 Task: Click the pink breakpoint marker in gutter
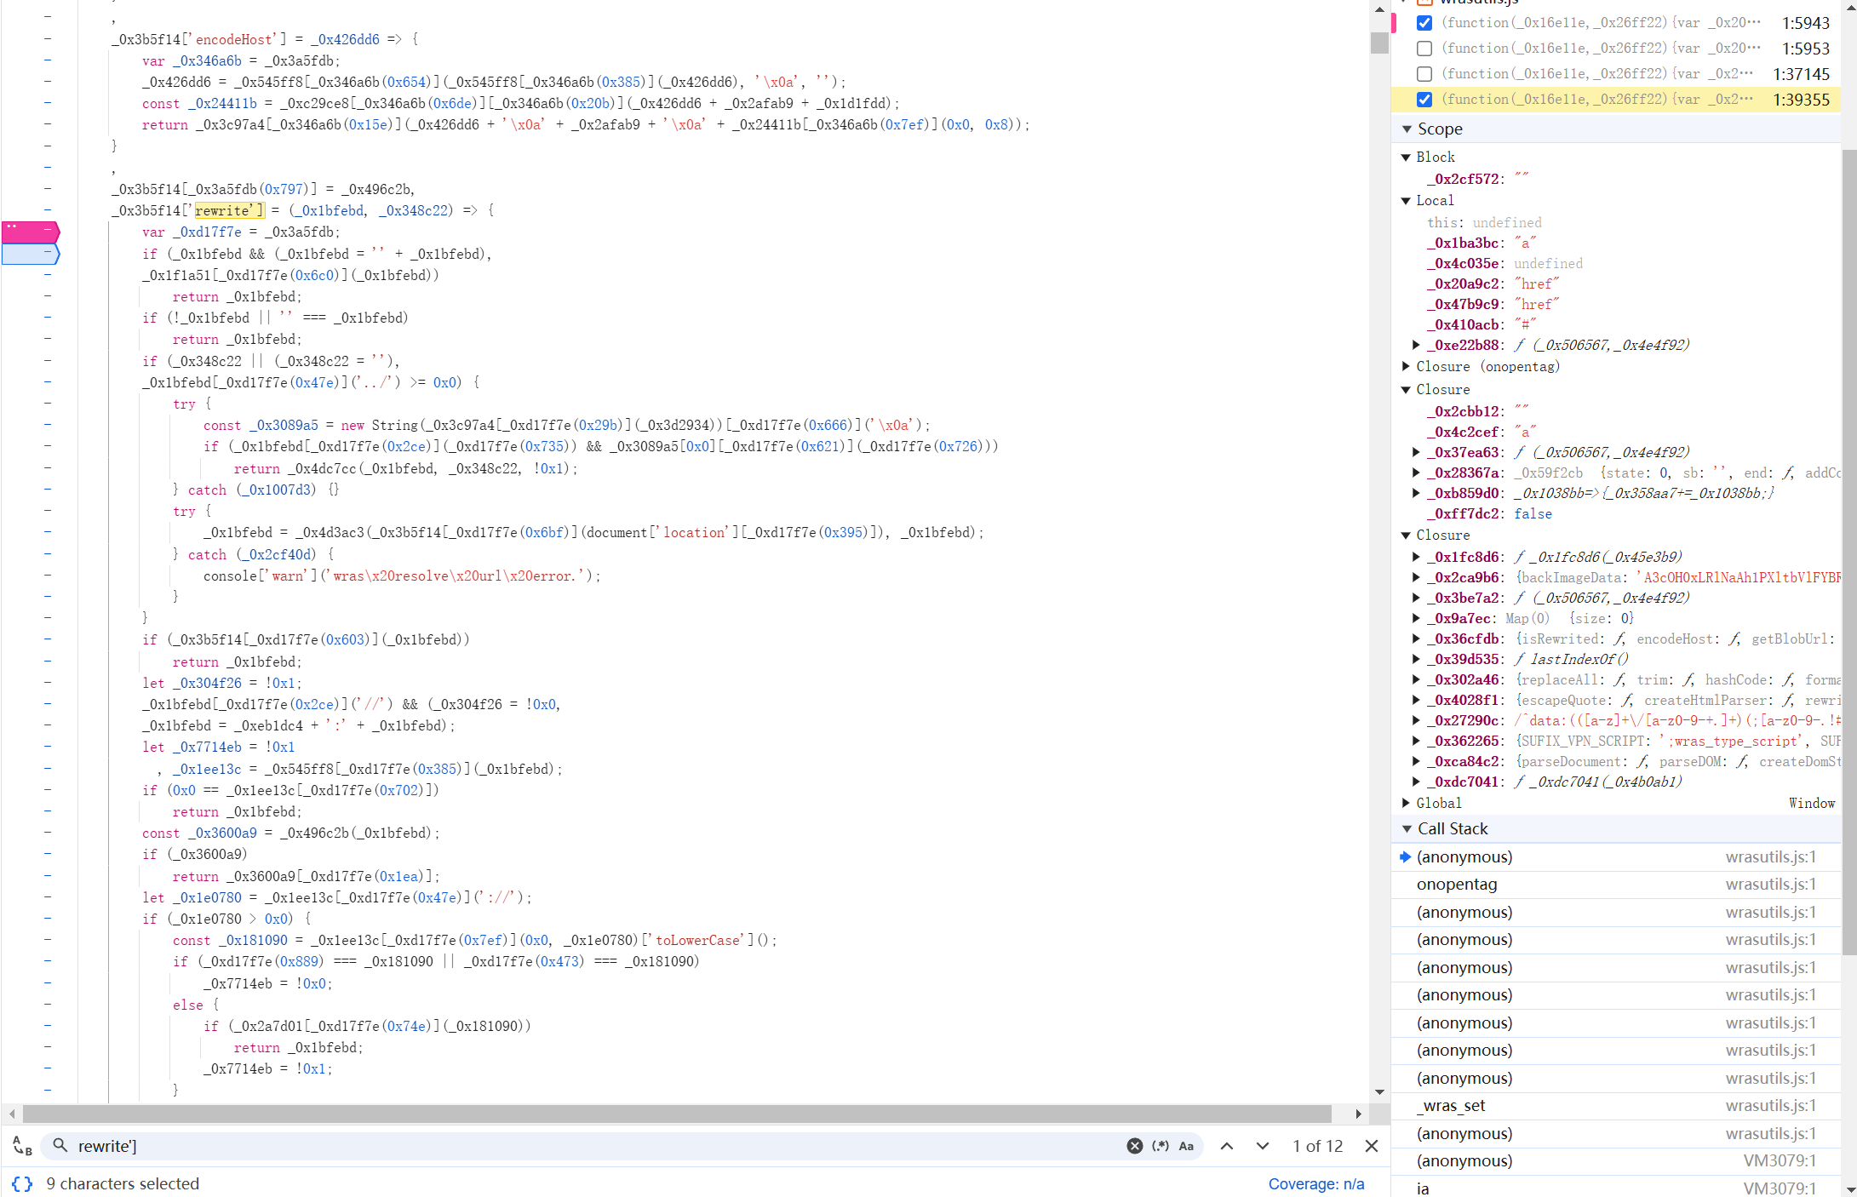click(31, 232)
